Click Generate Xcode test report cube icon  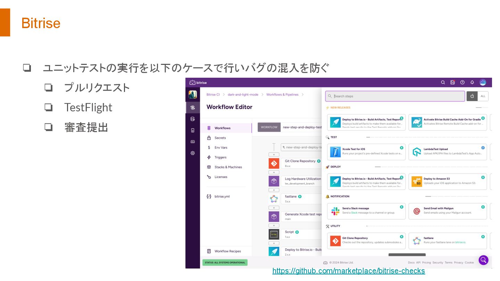coord(274,216)
